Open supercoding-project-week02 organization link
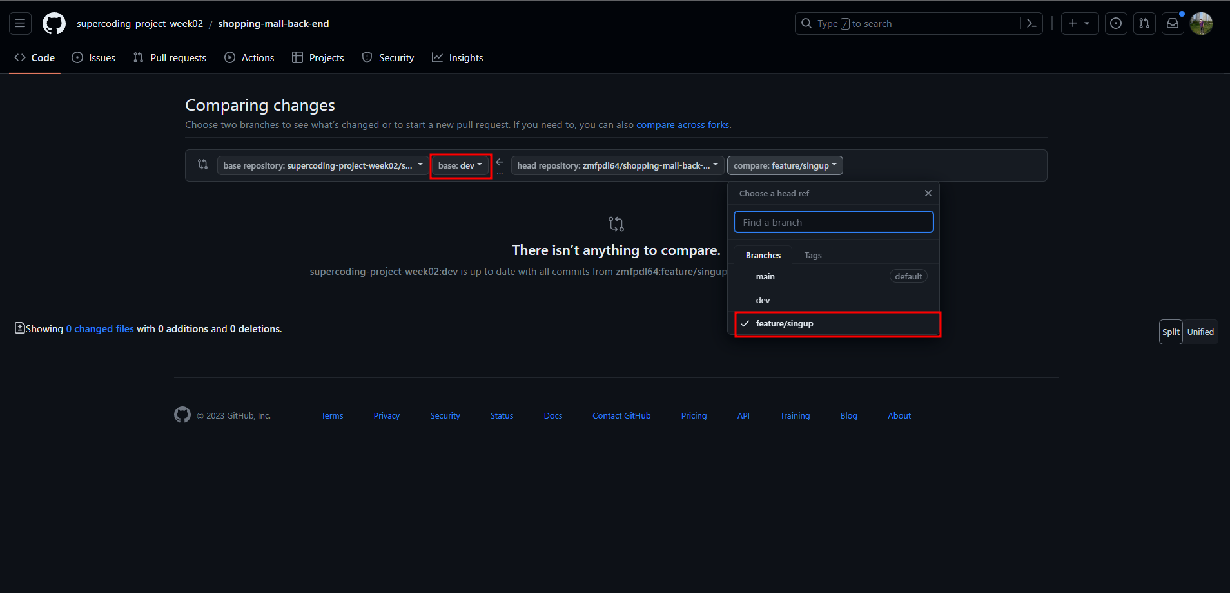 140,24
